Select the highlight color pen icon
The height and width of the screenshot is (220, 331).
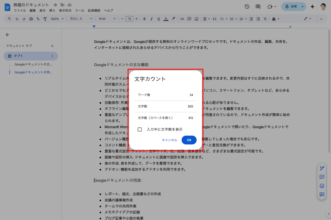point(173,19)
